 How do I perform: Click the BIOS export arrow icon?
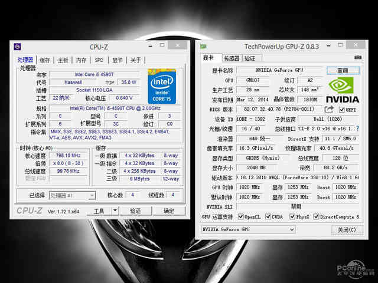click(x=329, y=109)
